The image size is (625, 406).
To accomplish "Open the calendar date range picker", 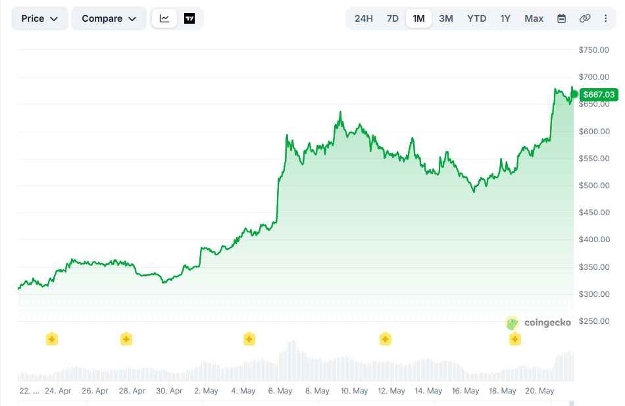I will point(561,18).
